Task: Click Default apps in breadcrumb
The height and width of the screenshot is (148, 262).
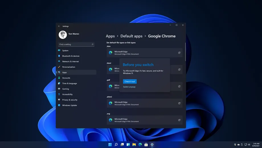Action: coord(131,36)
